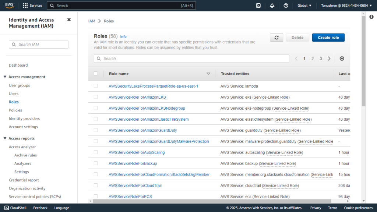This screenshot has width=377, height=212.
Task: Select checkbox for AWSServiceRoleForAmazonEKSNodegroup
Action: pos(96,108)
